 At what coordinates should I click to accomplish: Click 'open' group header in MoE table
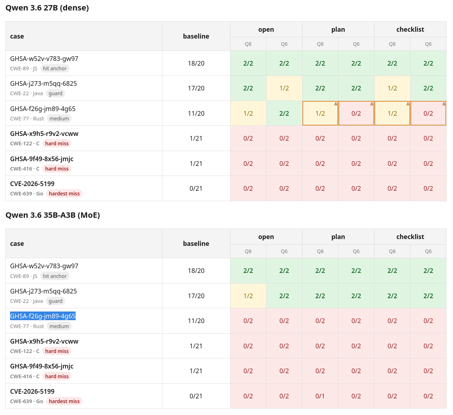pos(266,237)
